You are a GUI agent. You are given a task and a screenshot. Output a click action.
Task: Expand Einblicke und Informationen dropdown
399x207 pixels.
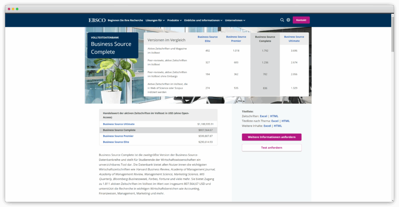pyautogui.click(x=203, y=20)
